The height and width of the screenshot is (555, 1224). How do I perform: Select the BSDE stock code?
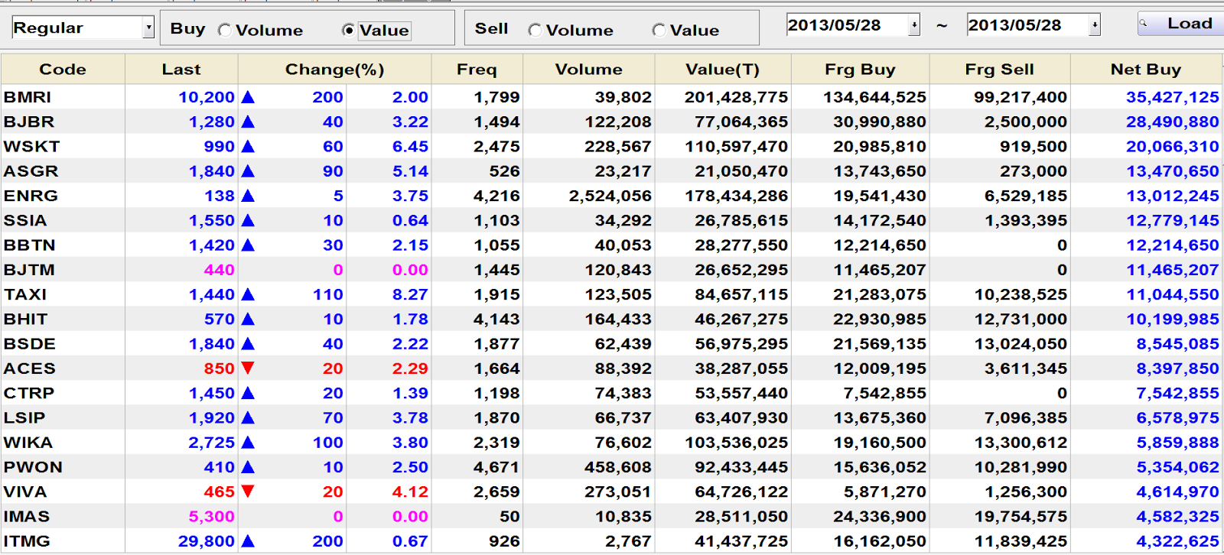[x=30, y=344]
